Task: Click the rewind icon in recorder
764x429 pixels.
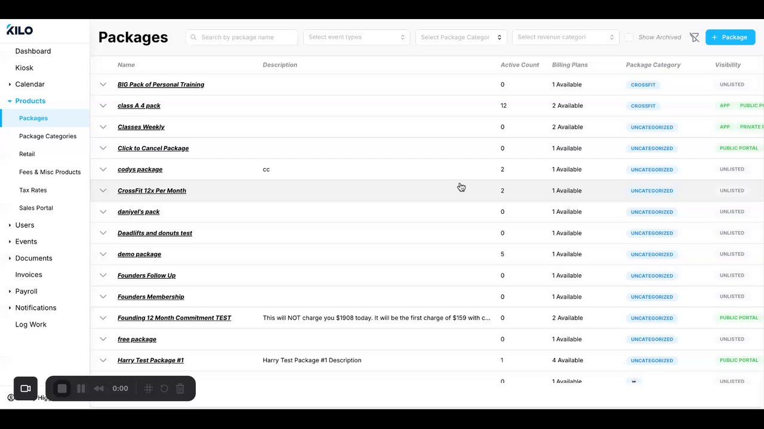Action: coord(99,388)
